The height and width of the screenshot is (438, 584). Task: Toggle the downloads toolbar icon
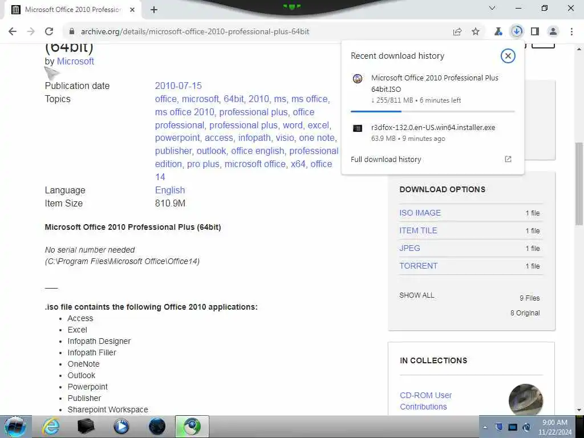(x=517, y=31)
